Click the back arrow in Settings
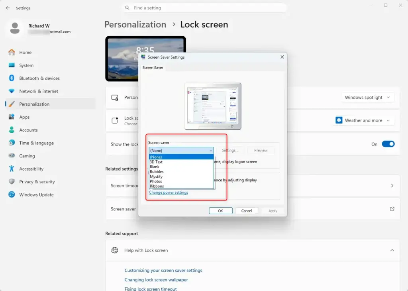Image resolution: width=408 pixels, height=291 pixels. coord(8,8)
